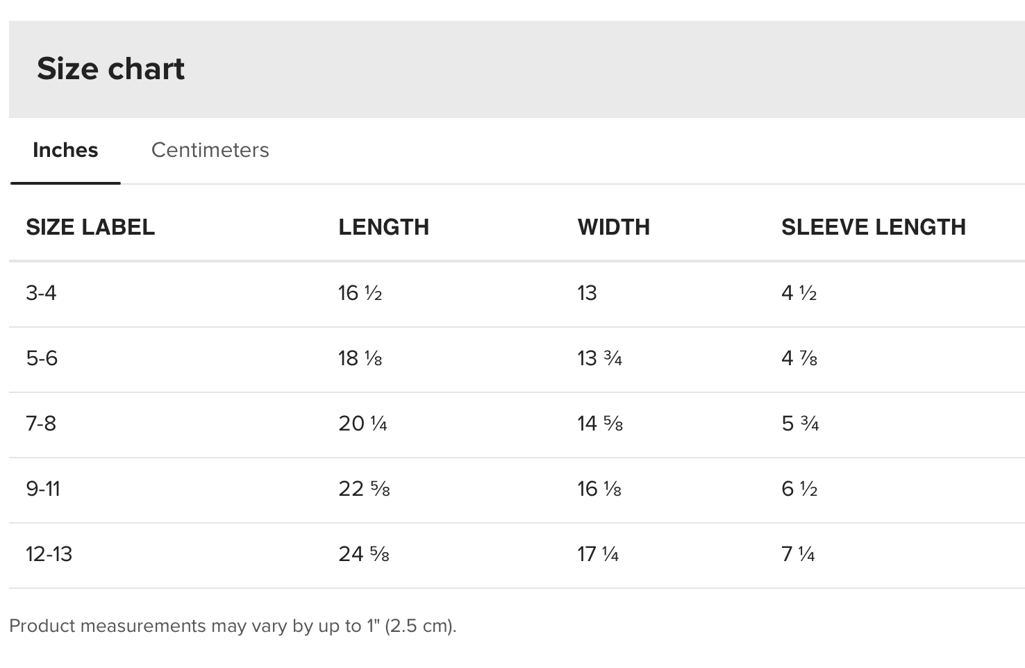Click the WIDTH column header
The image size is (1025, 668).
pos(613,227)
